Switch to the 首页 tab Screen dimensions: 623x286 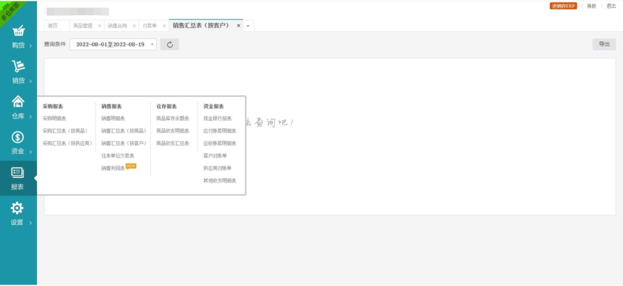[x=52, y=26]
